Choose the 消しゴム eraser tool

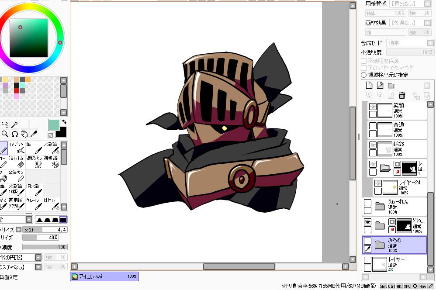[17, 162]
